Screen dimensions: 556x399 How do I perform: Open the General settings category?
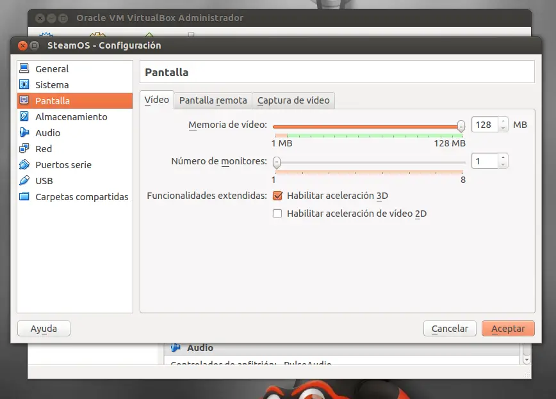(x=75, y=68)
